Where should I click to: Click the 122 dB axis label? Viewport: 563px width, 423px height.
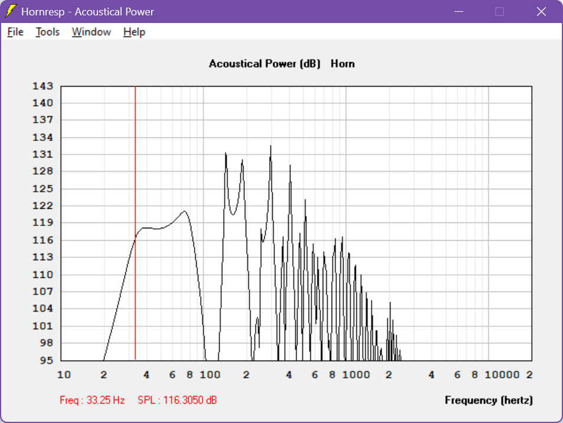click(x=42, y=206)
